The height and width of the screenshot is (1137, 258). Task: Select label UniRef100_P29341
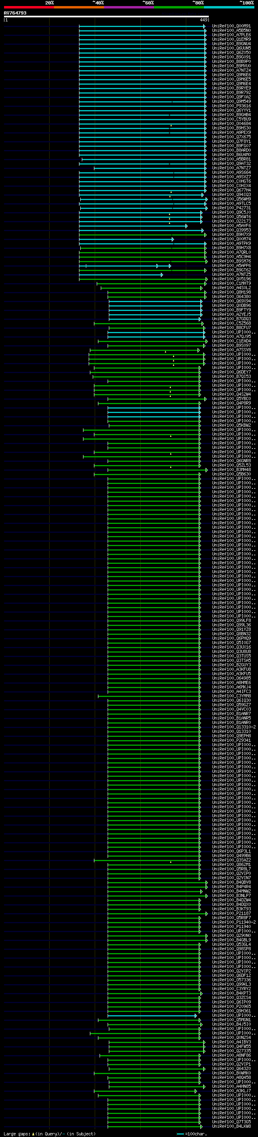(231, 740)
